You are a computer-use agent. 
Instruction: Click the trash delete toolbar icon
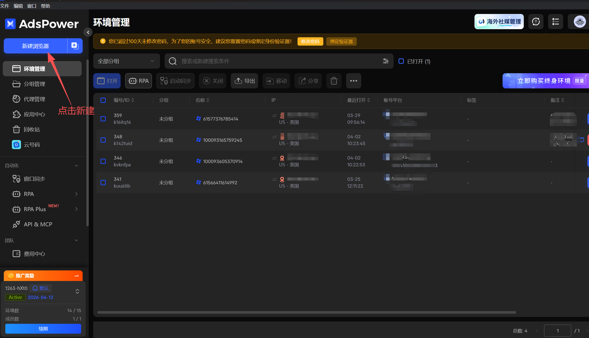pyautogui.click(x=334, y=81)
